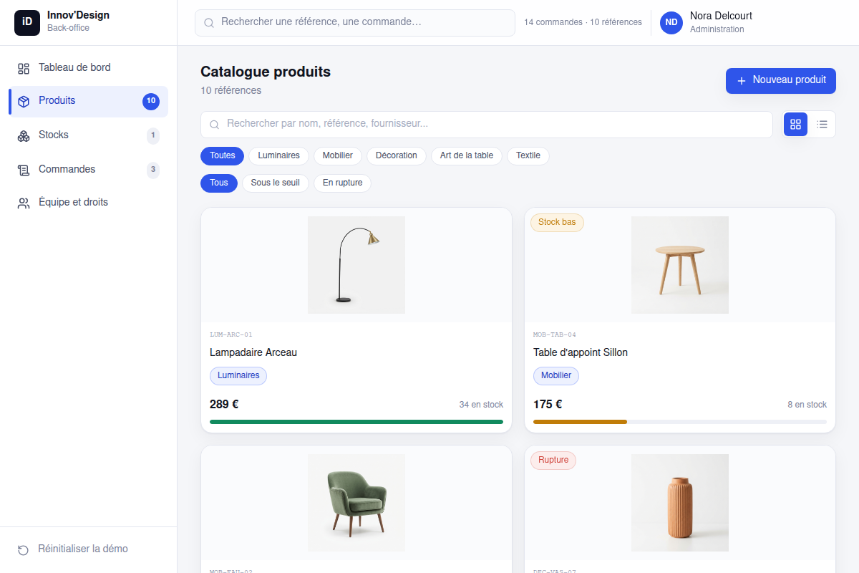Click the plus icon on Nouveau produit
The height and width of the screenshot is (573, 859).
coord(742,81)
